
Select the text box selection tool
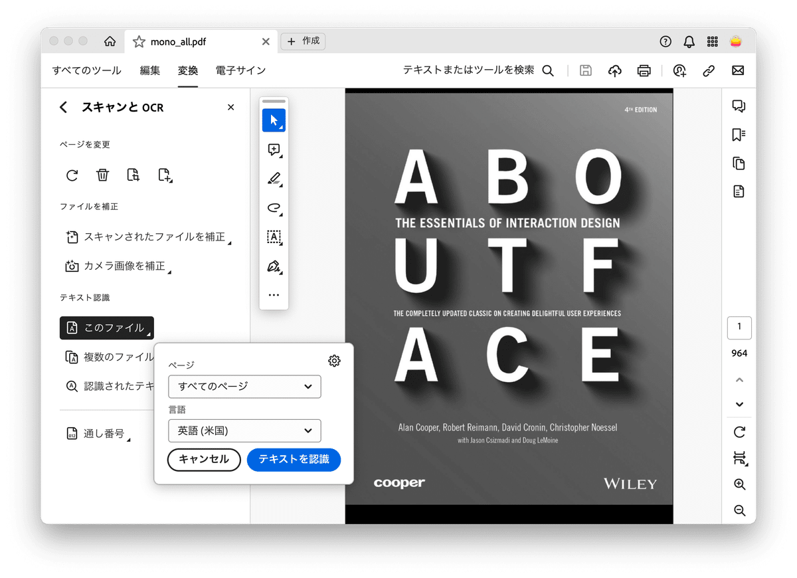coord(274,237)
